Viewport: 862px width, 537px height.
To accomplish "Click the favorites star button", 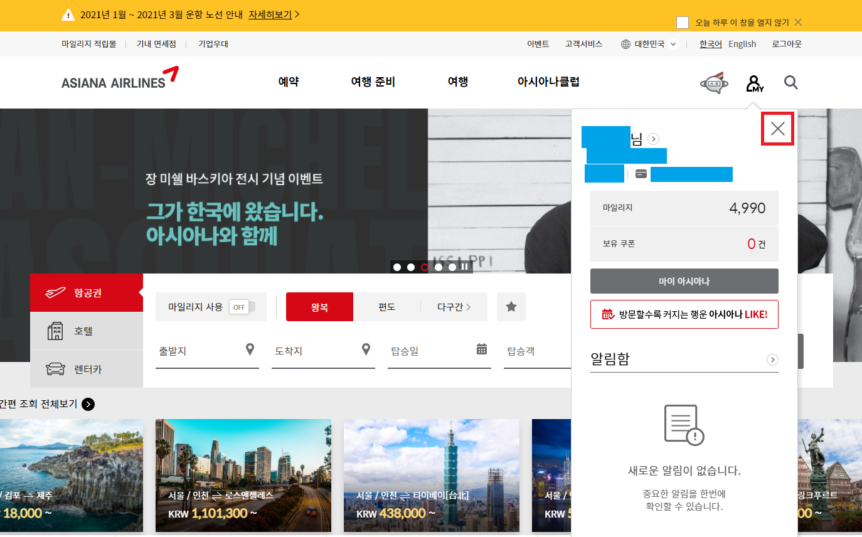I will pyautogui.click(x=511, y=307).
